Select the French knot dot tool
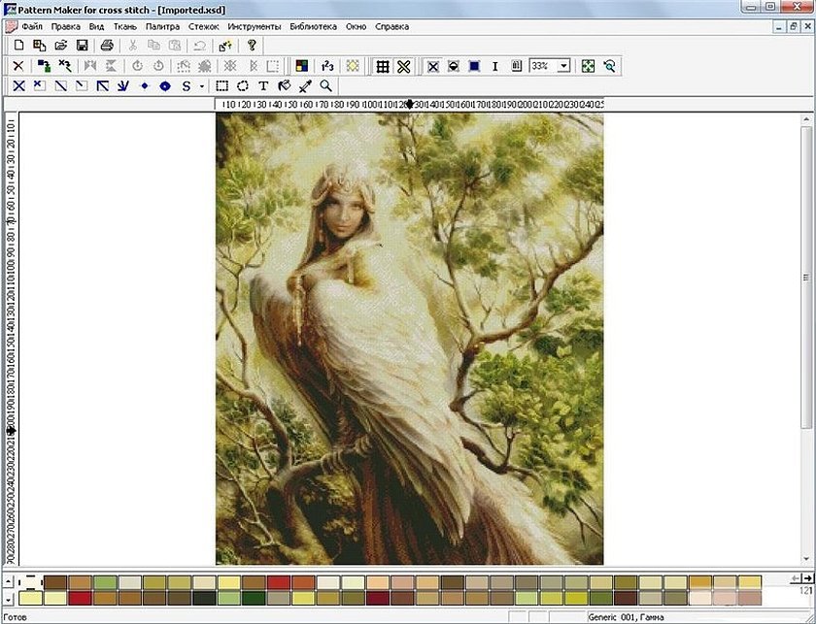The width and height of the screenshot is (816, 624). click(x=145, y=86)
